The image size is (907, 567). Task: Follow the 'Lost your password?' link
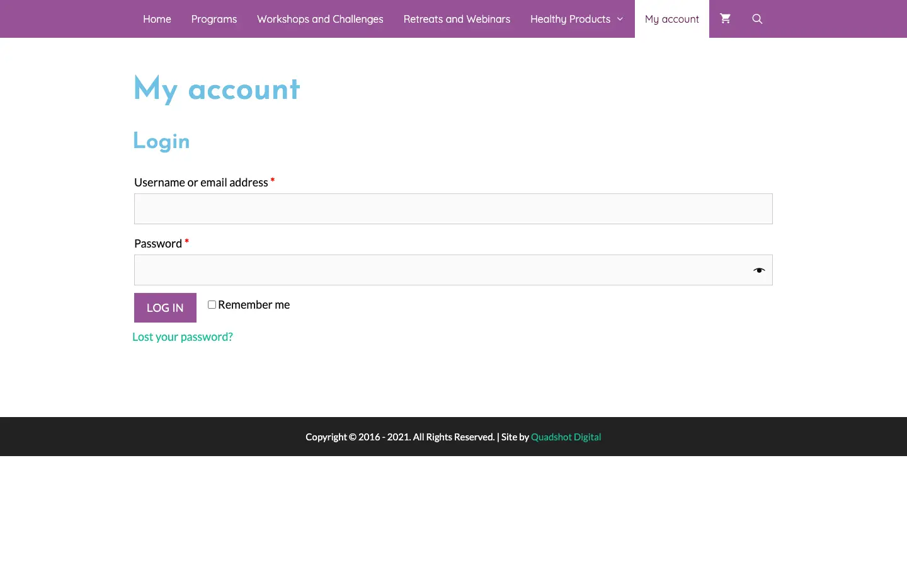[x=183, y=337]
